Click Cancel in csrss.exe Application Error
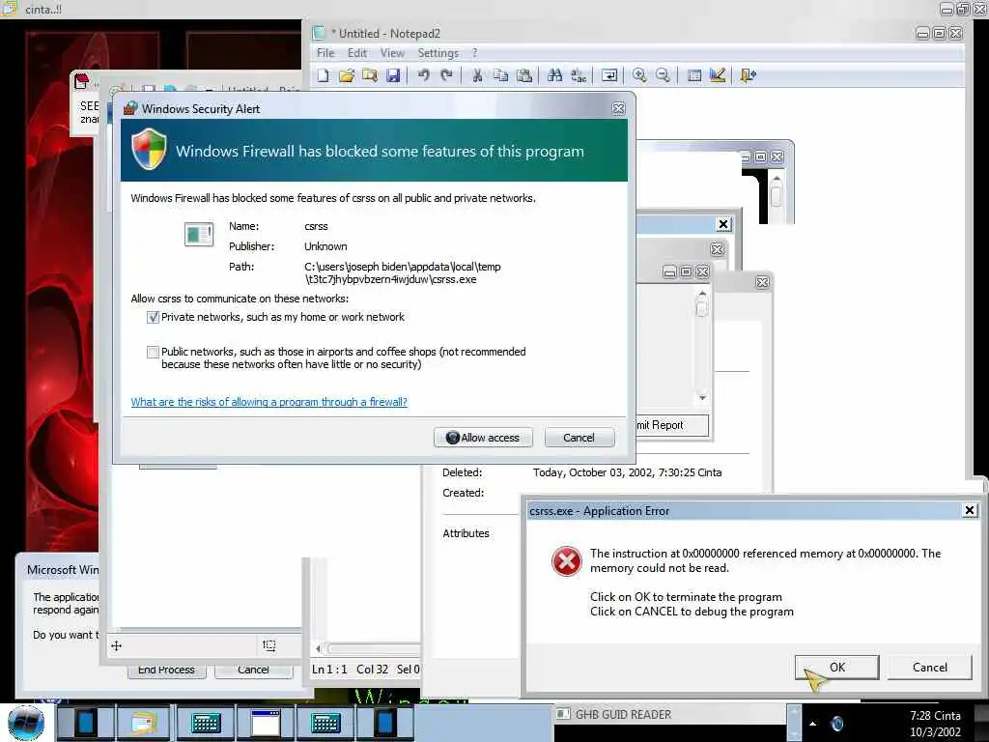 click(930, 667)
